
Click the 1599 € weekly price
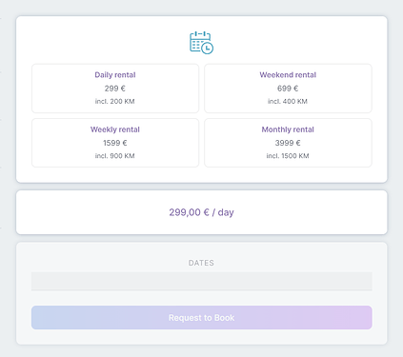pos(115,143)
